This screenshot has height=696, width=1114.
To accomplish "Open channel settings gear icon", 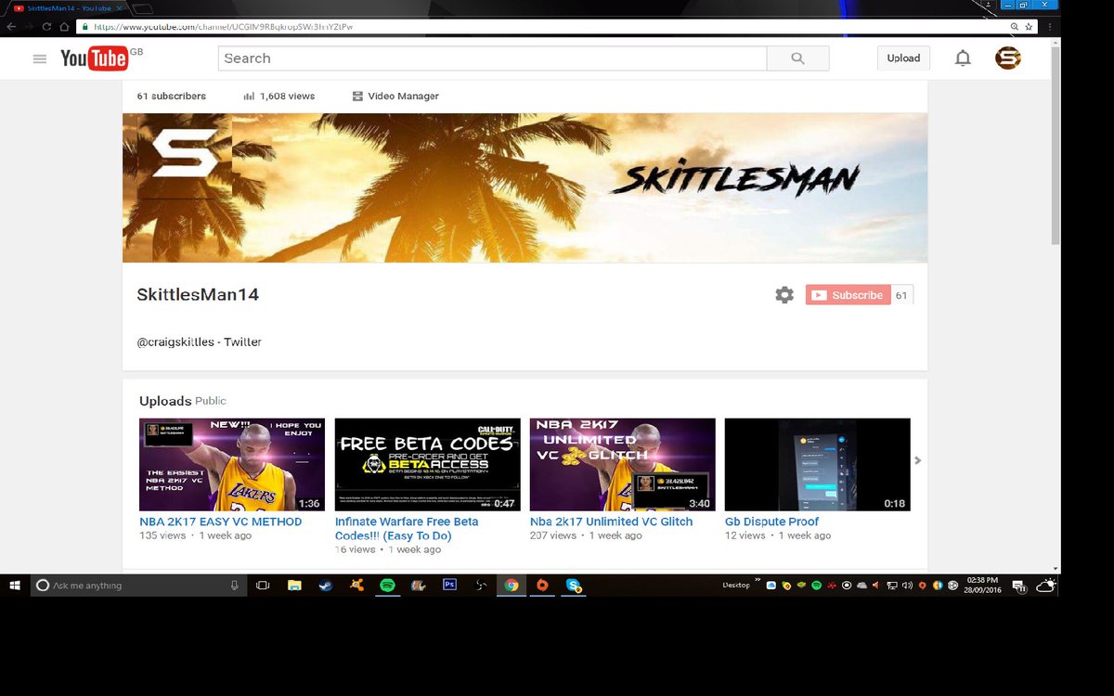I will [784, 295].
